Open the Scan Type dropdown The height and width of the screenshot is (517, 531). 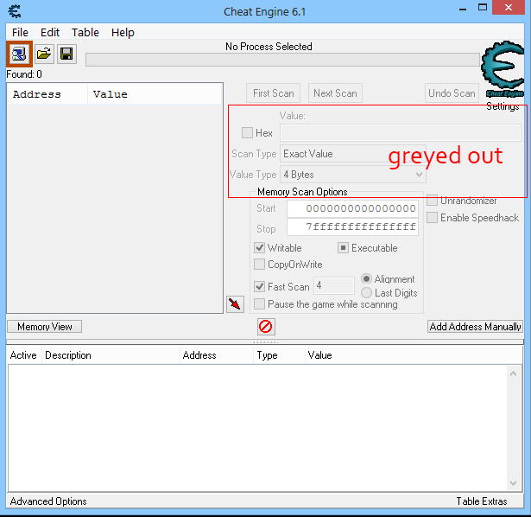352,154
